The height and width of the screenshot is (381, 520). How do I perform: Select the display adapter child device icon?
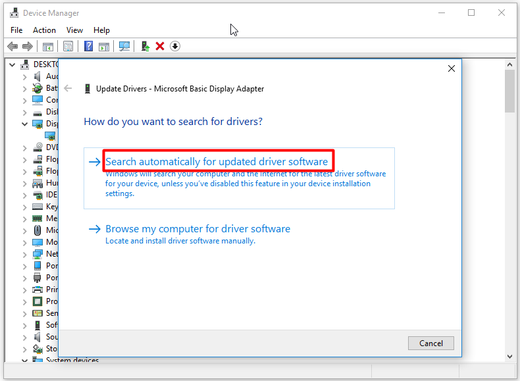tap(50, 136)
